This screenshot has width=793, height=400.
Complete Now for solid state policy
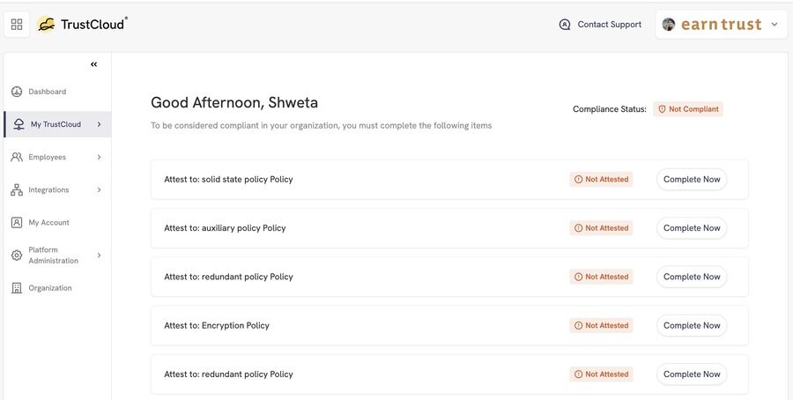pos(692,180)
